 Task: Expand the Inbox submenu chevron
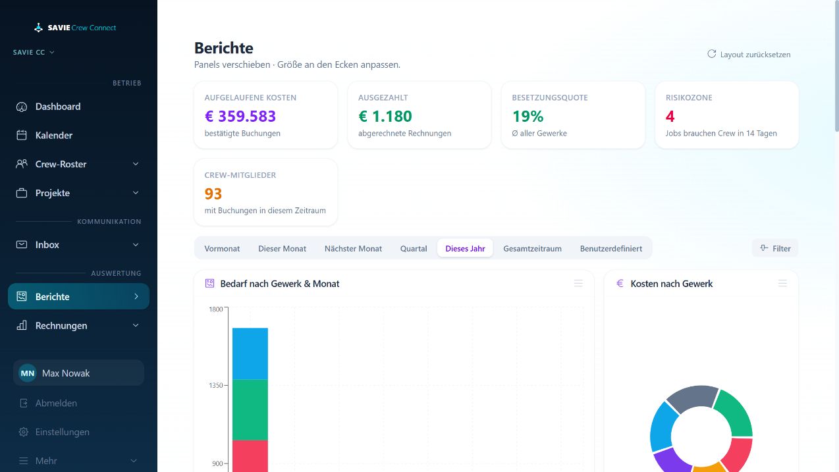click(136, 244)
